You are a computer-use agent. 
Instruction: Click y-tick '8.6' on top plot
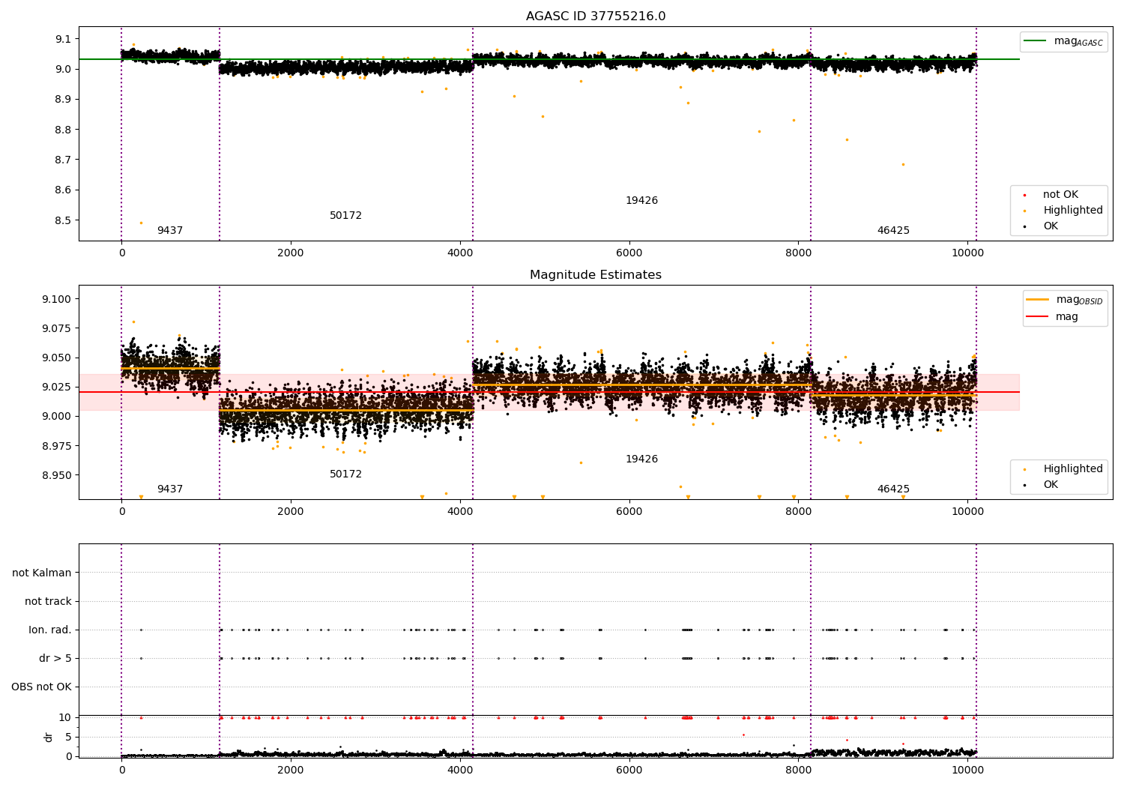click(63, 190)
